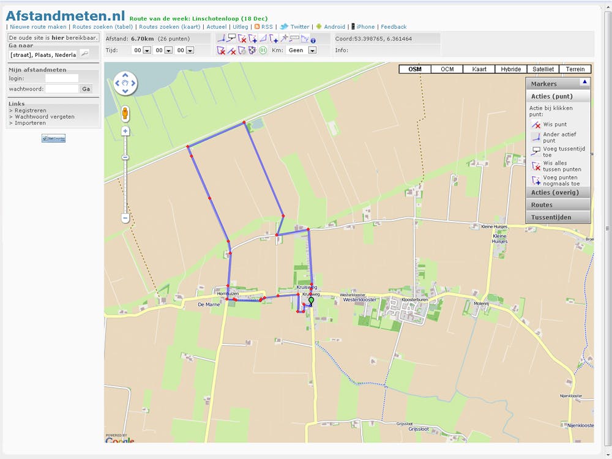Click the pan control's left arrow

coord(117,83)
